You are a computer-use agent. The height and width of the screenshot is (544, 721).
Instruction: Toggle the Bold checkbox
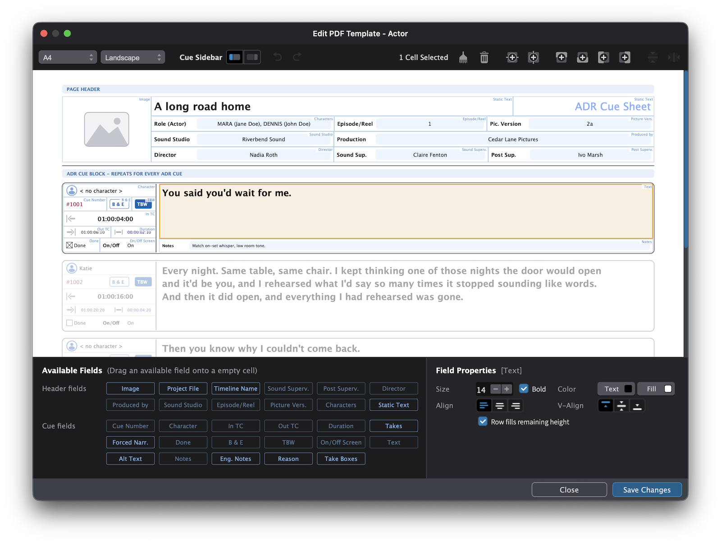click(524, 389)
